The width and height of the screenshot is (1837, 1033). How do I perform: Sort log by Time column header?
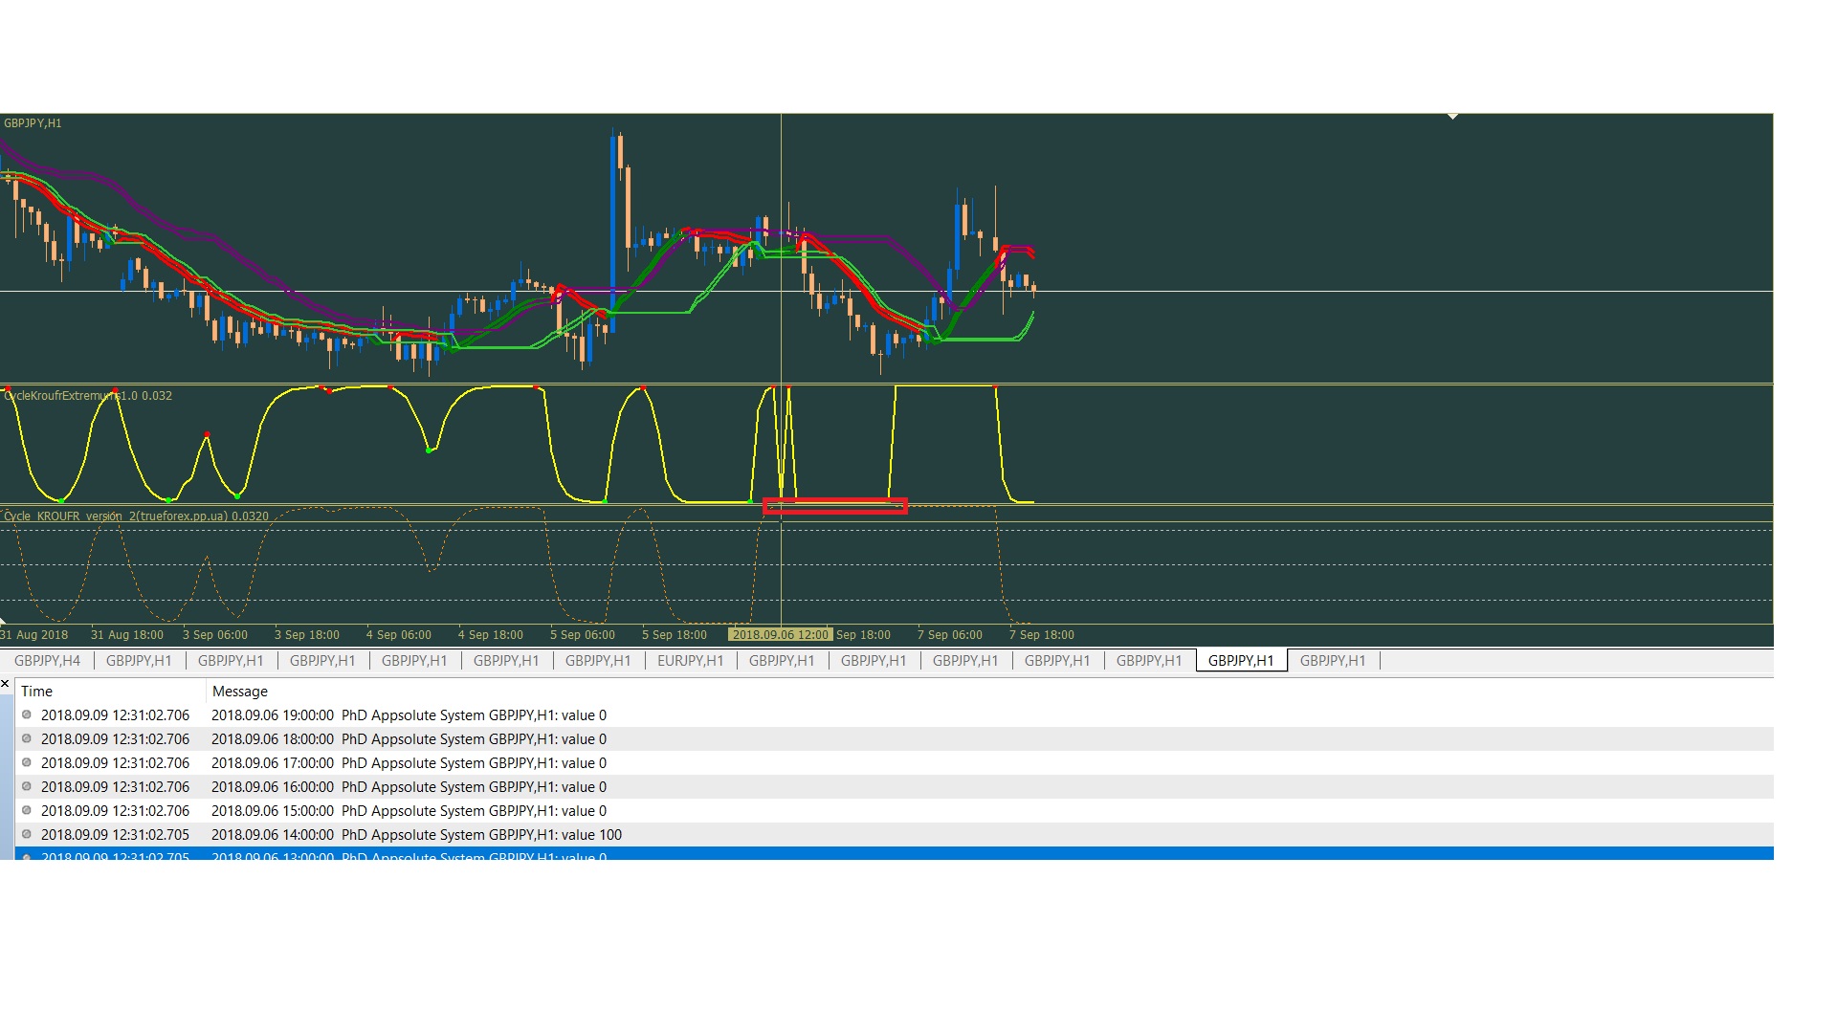coord(37,692)
